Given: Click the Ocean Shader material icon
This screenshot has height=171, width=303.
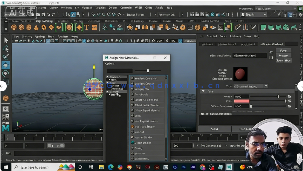Looking at the screenshot, I should tap(133, 143).
